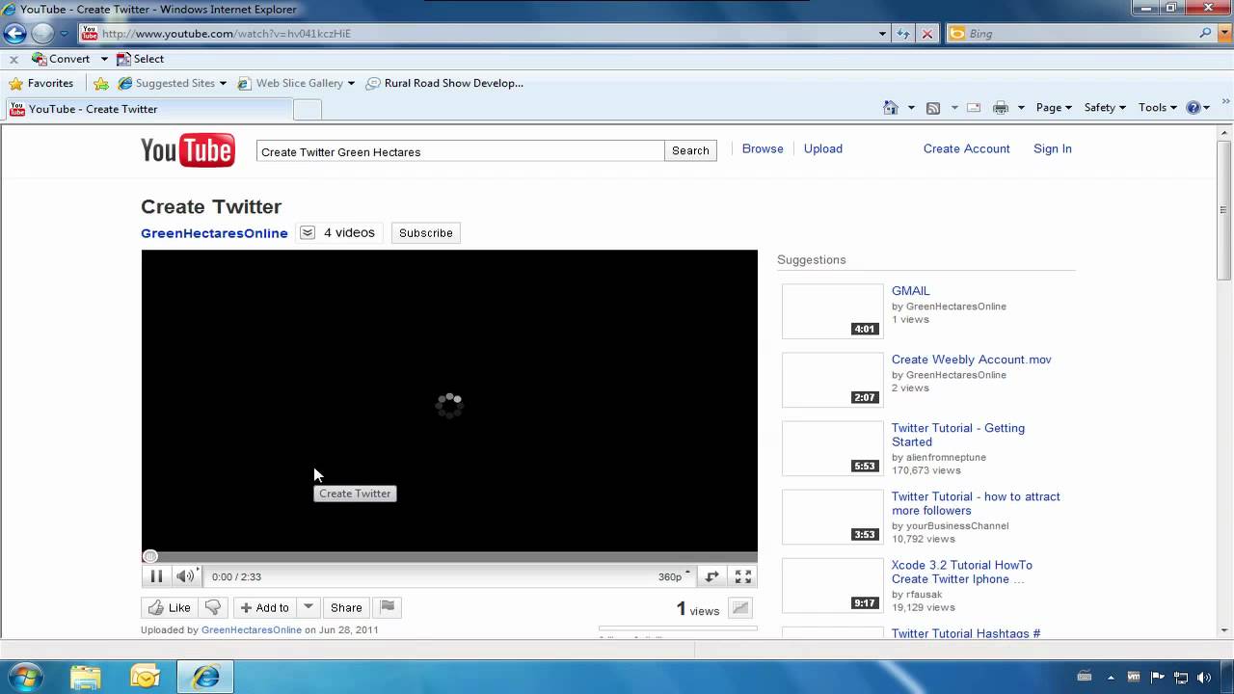Click the Print icon in command bar
This screenshot has width=1234, height=694.
tap(1001, 108)
